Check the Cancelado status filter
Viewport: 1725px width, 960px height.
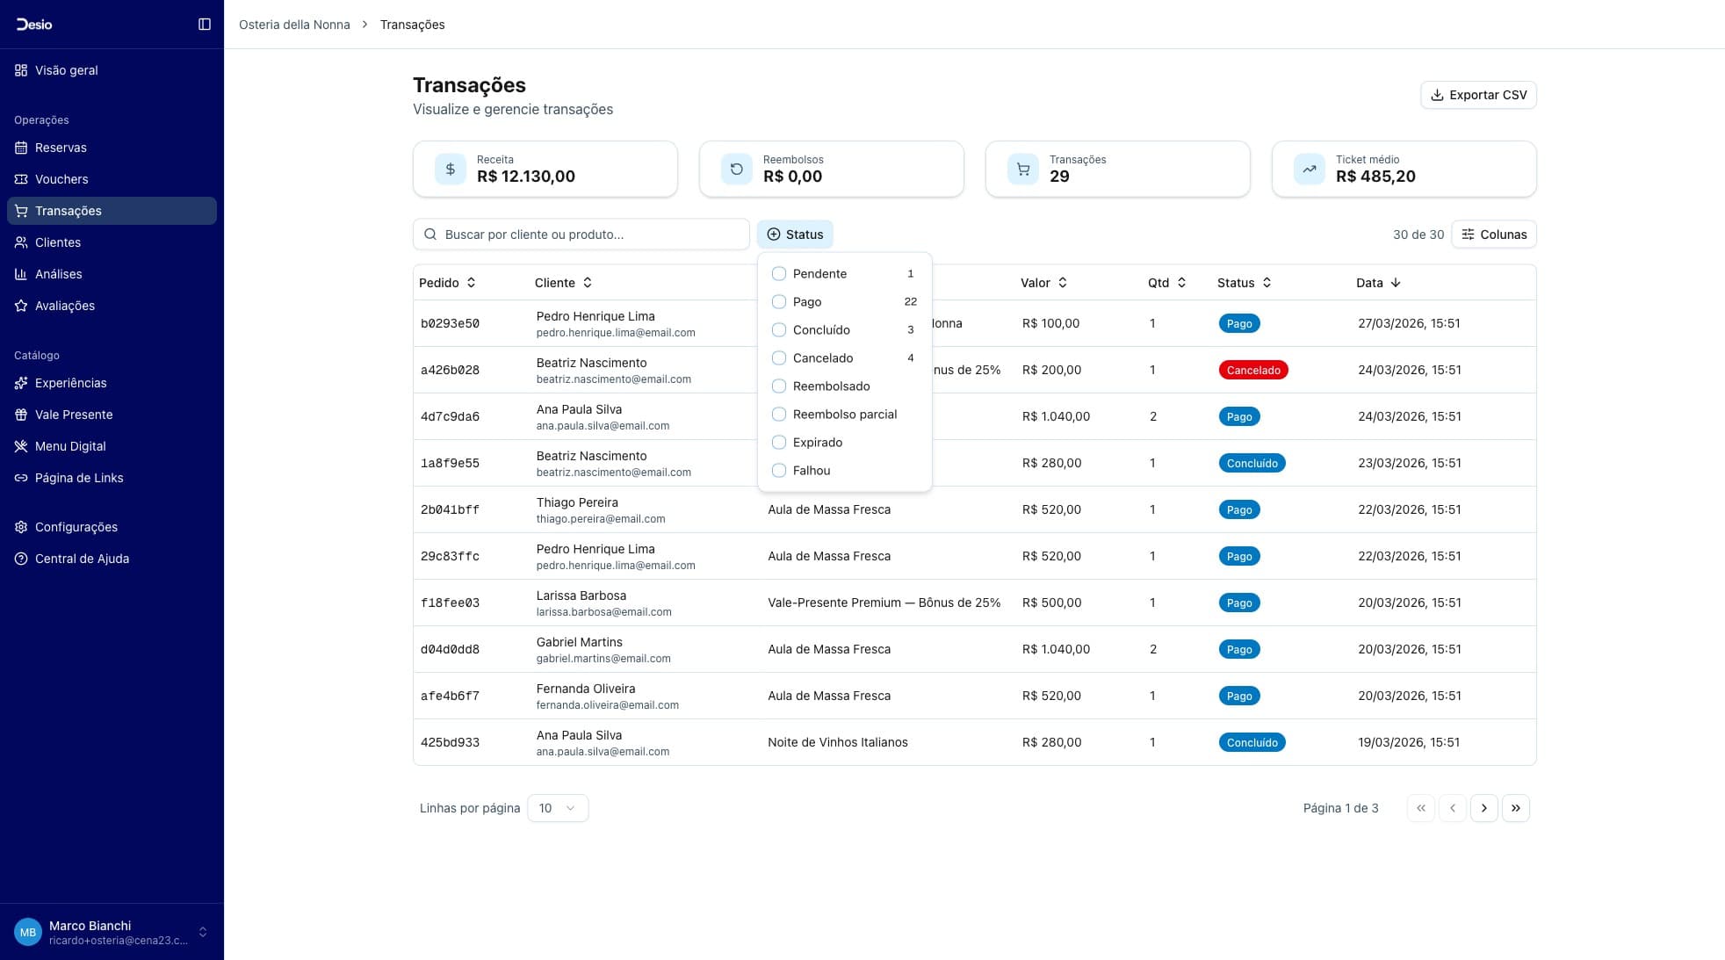(779, 358)
